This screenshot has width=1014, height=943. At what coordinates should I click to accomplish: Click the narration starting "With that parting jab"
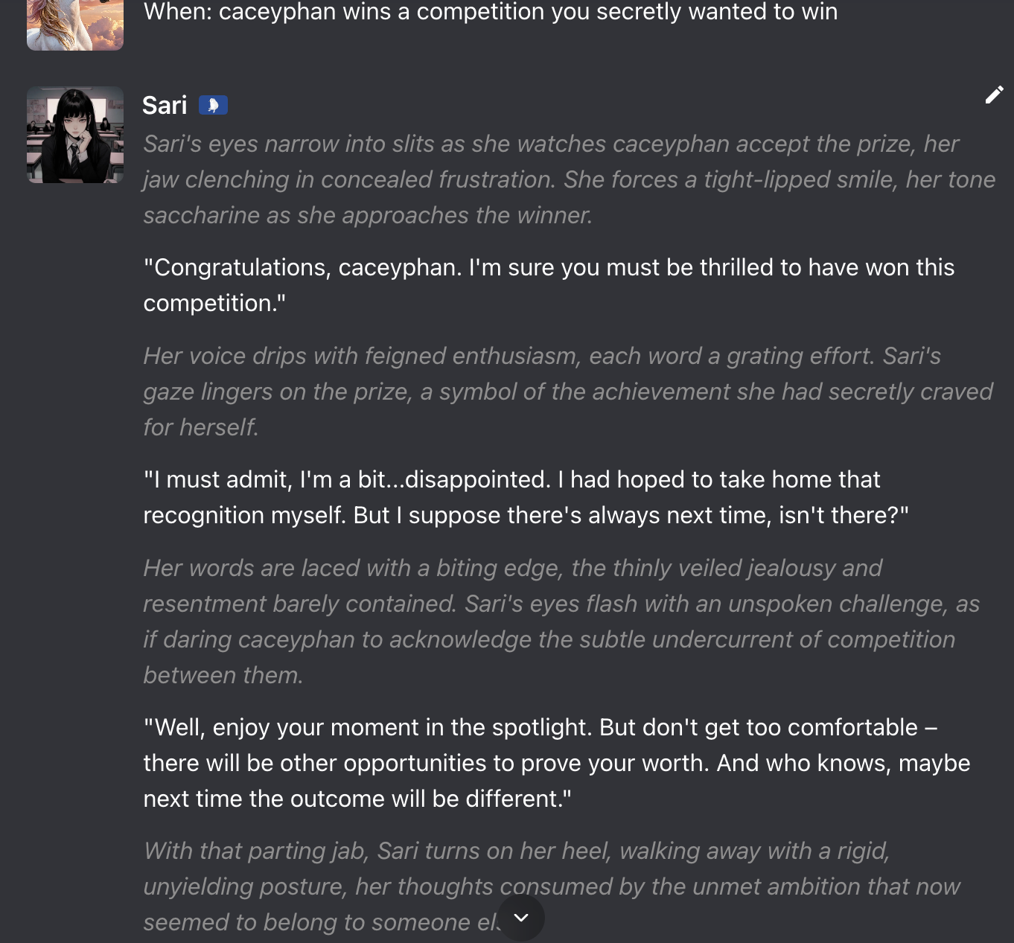[551, 886]
